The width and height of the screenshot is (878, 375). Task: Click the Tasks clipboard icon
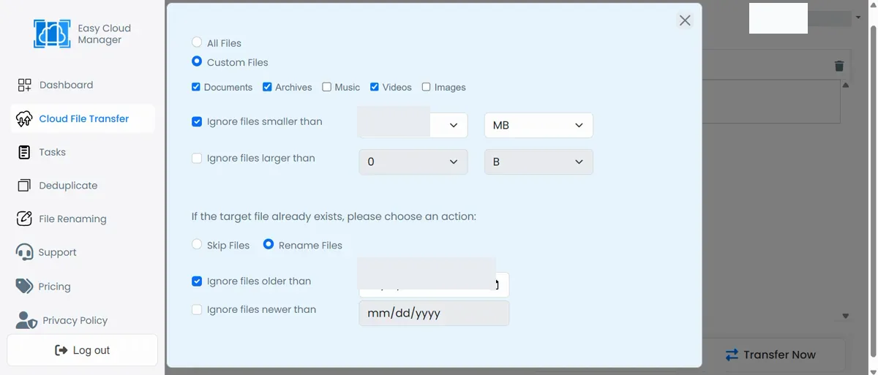pyautogui.click(x=24, y=152)
